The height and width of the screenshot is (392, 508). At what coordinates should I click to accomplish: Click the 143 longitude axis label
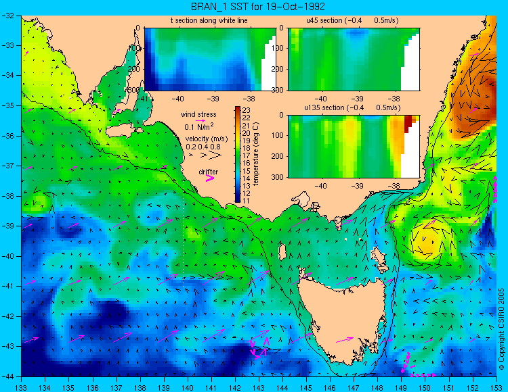click(259, 388)
